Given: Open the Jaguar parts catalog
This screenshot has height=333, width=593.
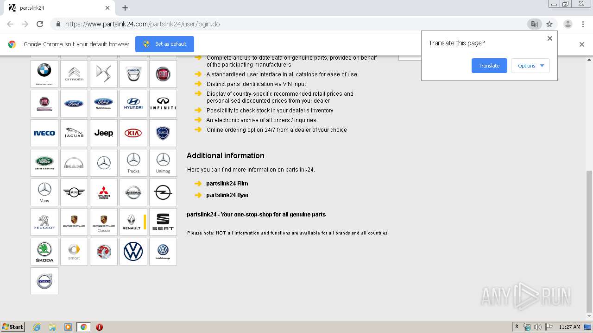Looking at the screenshot, I should click(x=74, y=133).
